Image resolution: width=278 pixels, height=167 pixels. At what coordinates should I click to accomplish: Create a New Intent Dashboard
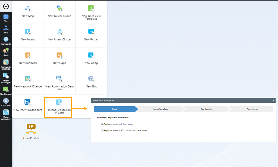[x=28, y=106]
